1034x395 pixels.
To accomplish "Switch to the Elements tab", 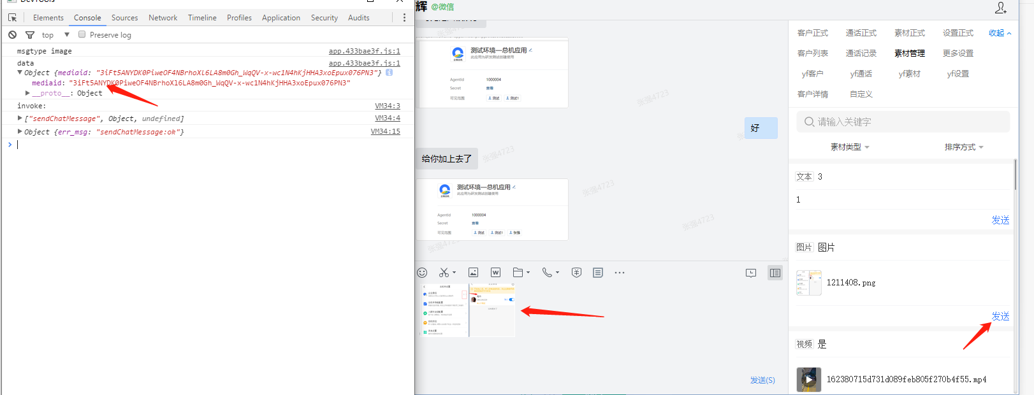I will coord(48,18).
